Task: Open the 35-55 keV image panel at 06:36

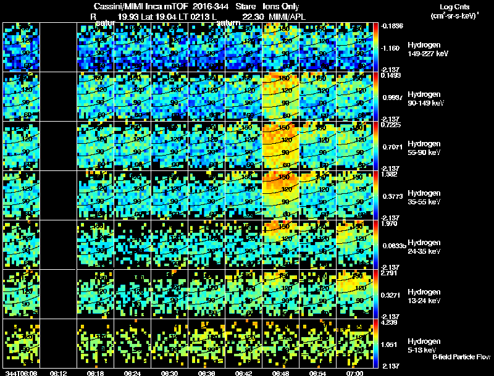Action: point(206,196)
